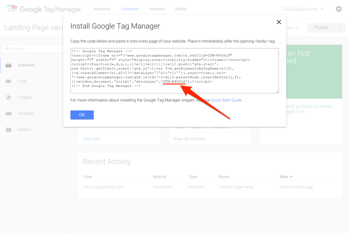Click inside the GTM code snippet box
Screen dimensions: 349x233
click(174, 71)
